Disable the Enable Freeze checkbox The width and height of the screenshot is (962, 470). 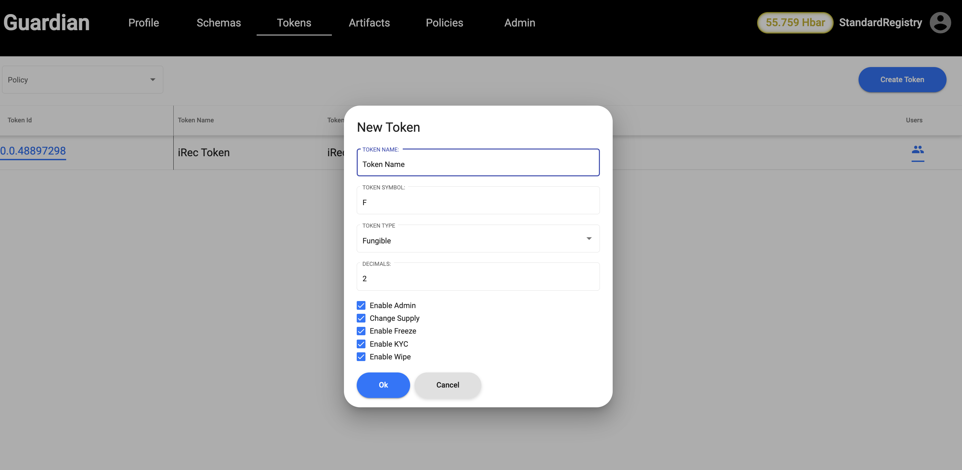(361, 331)
